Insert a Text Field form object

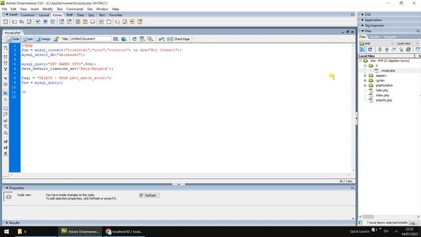pyautogui.click(x=14, y=22)
